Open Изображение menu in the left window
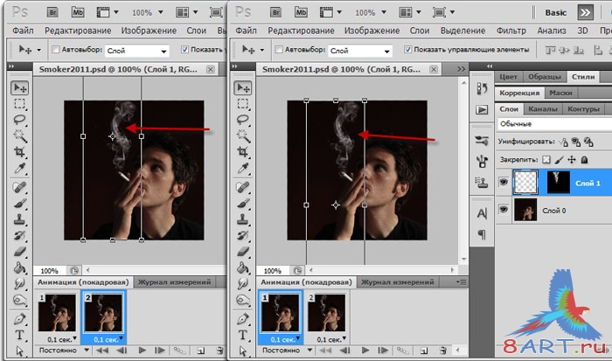Viewport: 612px width, 361px height. pyautogui.click(x=149, y=31)
